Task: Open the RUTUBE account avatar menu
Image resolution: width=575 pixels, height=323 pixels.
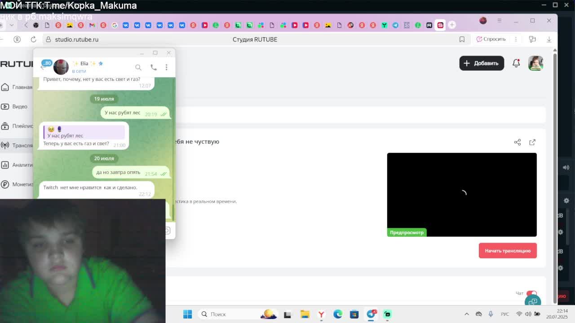Action: point(535,63)
